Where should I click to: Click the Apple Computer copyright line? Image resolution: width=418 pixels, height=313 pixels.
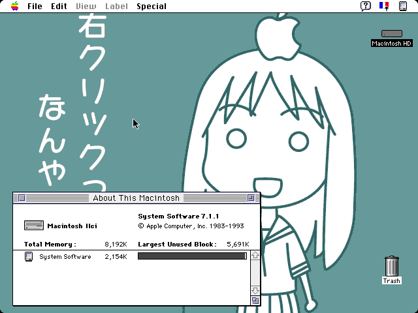tap(191, 226)
